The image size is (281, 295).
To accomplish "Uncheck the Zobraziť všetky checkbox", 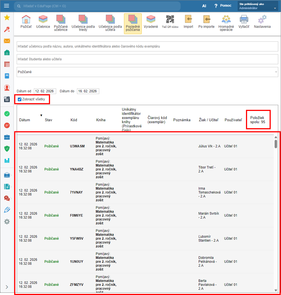I will [19, 99].
